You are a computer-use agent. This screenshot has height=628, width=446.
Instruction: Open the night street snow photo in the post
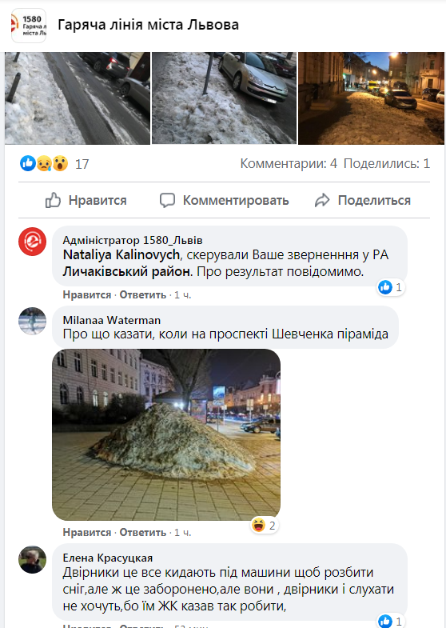click(371, 98)
